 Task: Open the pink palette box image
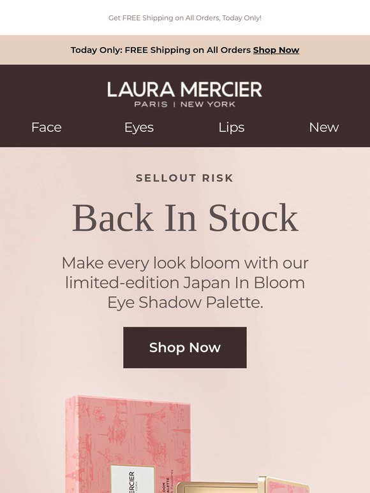pos(128,444)
